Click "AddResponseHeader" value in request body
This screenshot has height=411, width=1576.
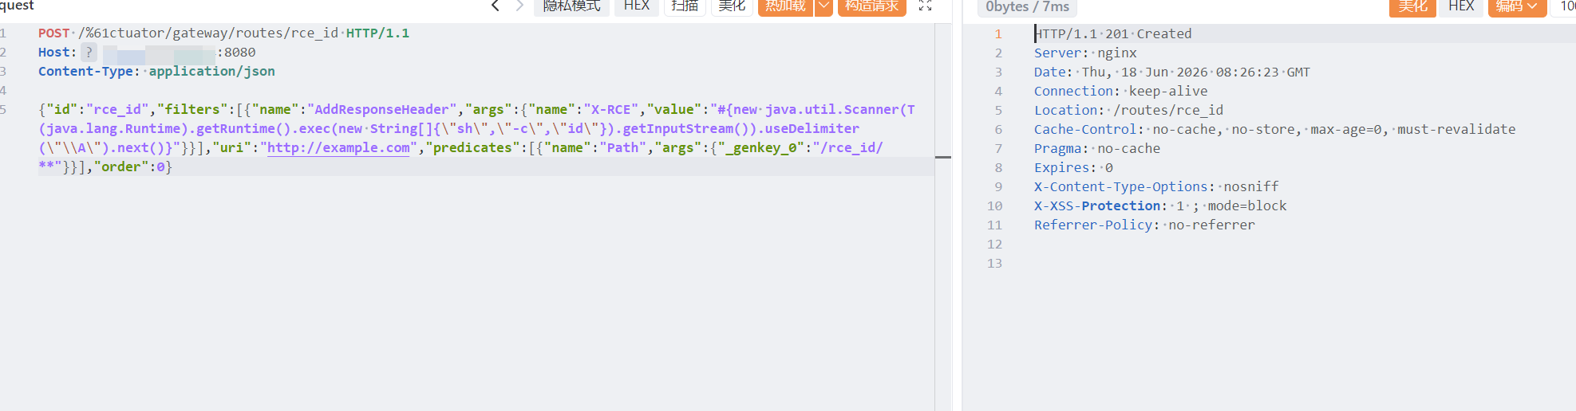[381, 110]
